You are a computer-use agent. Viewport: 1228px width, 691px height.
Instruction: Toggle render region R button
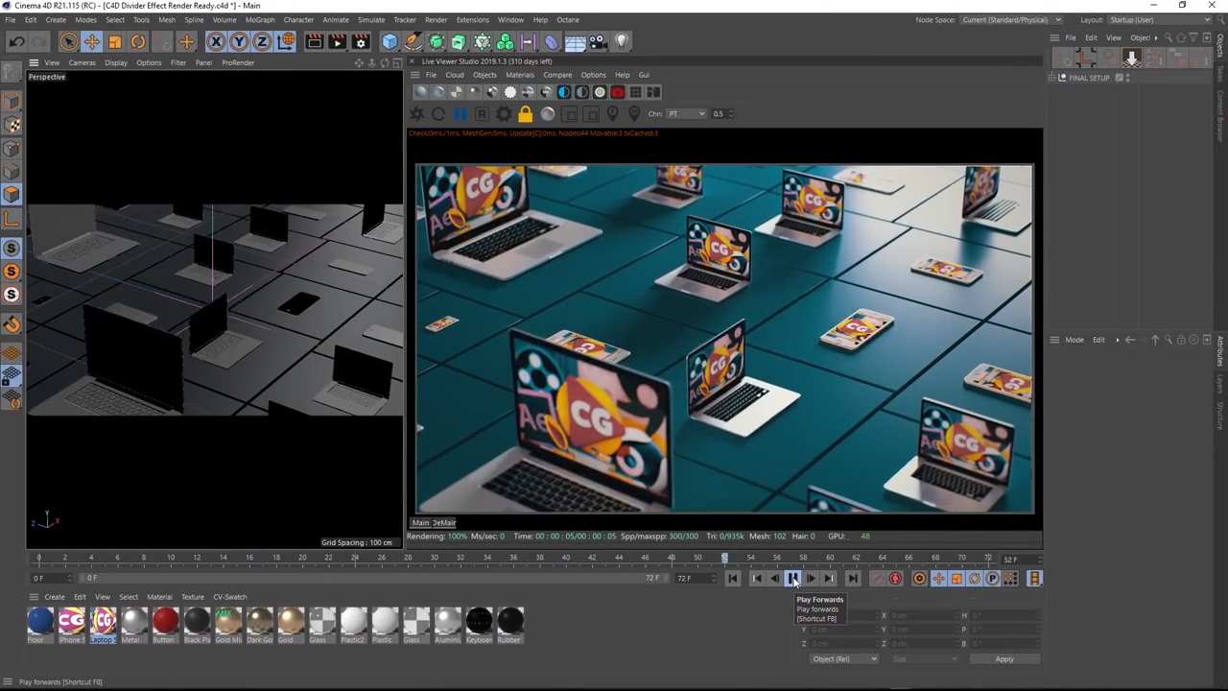click(482, 114)
